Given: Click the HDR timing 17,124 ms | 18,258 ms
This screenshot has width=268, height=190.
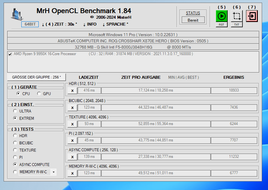Looking at the screenshot, I should 156,91.
